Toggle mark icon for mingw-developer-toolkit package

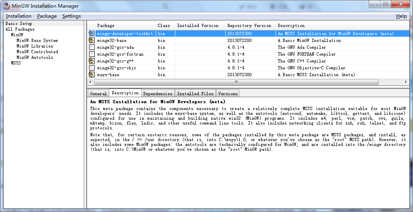91,33
